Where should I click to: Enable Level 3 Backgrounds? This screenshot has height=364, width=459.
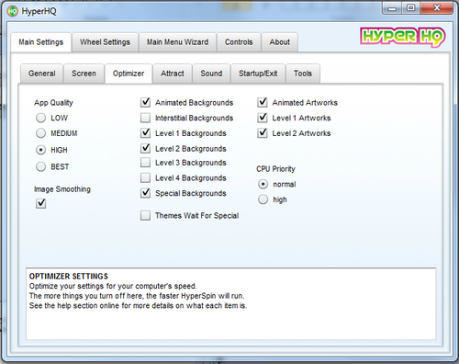point(145,163)
